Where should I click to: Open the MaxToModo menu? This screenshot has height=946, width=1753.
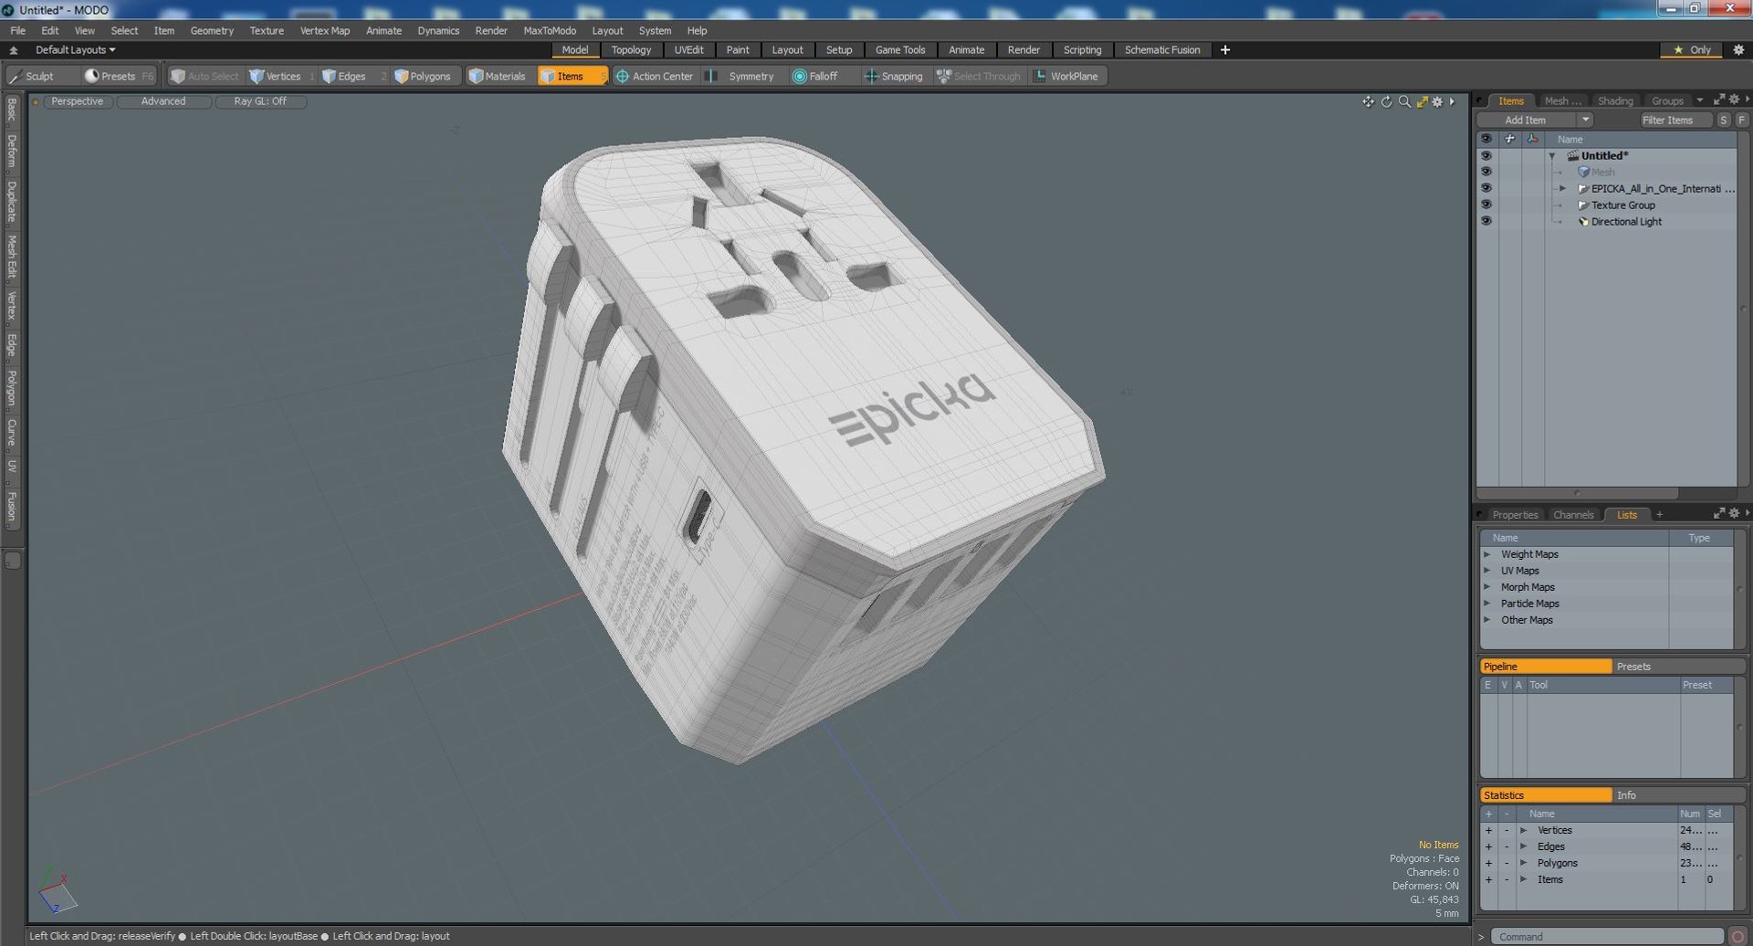pyautogui.click(x=550, y=30)
